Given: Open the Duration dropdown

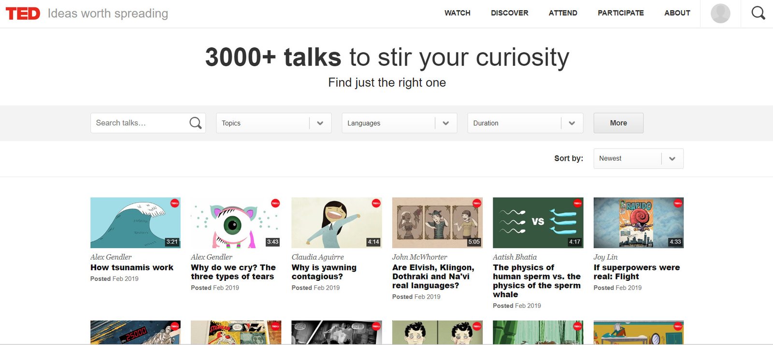Looking at the screenshot, I should [525, 123].
